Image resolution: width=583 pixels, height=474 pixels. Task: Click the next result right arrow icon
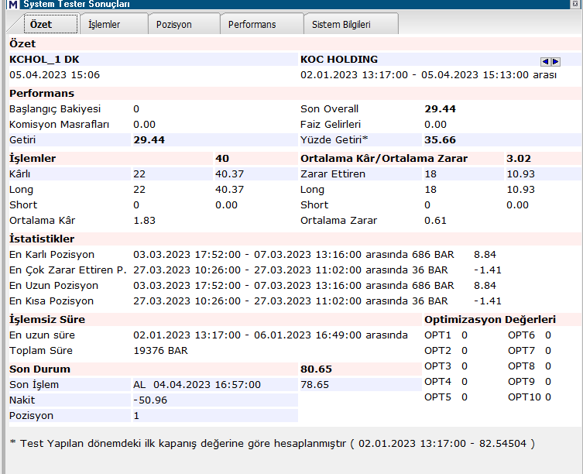click(555, 62)
